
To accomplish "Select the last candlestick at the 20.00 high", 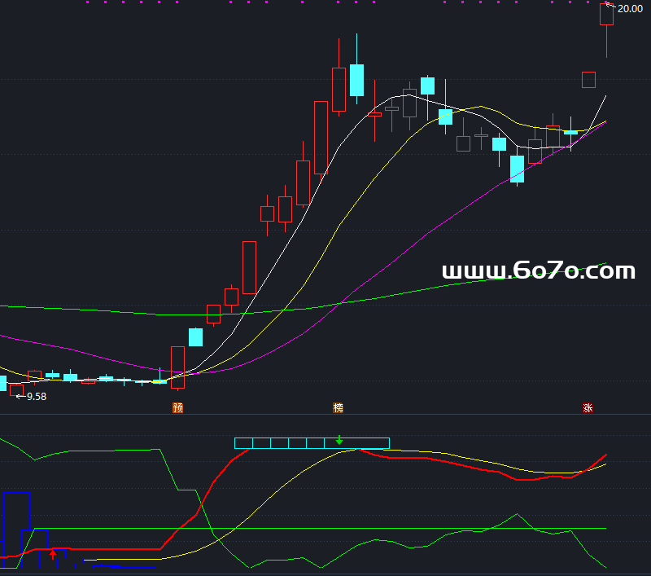I will 606,30.
